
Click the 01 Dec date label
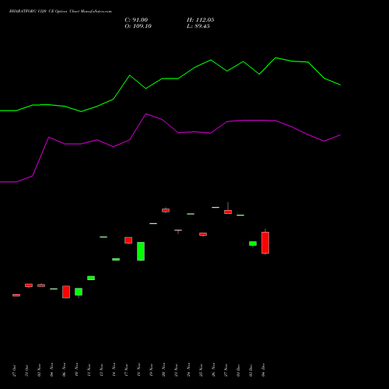(238, 370)
